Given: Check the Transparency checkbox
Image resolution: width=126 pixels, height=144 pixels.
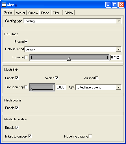Looking at the screenshot, I should point(26,87).
